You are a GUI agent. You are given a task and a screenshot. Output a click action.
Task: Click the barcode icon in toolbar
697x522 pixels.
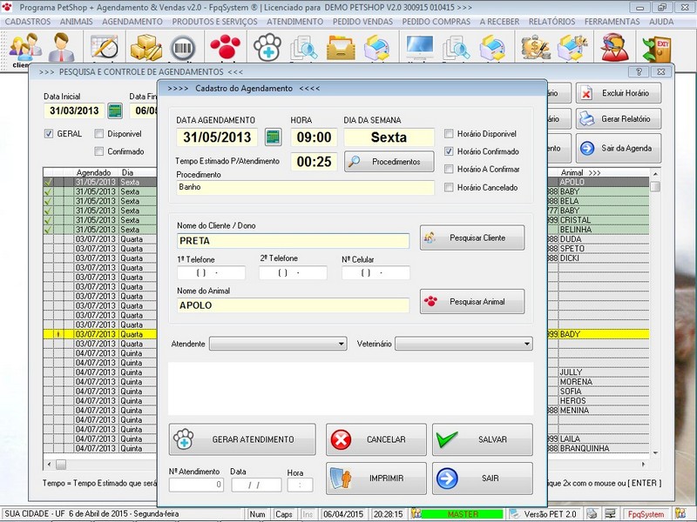click(183, 48)
